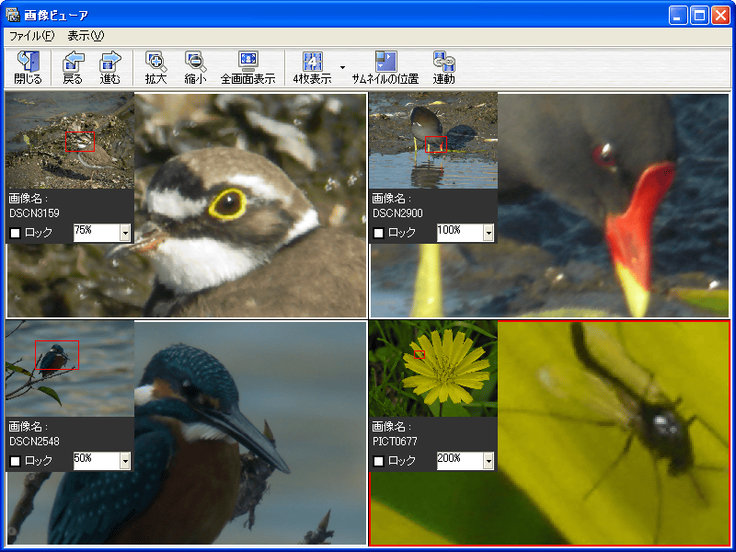This screenshot has height=552, width=736.
Task: Enable ロック checkbox for DSCN2548
Action: coord(16,461)
